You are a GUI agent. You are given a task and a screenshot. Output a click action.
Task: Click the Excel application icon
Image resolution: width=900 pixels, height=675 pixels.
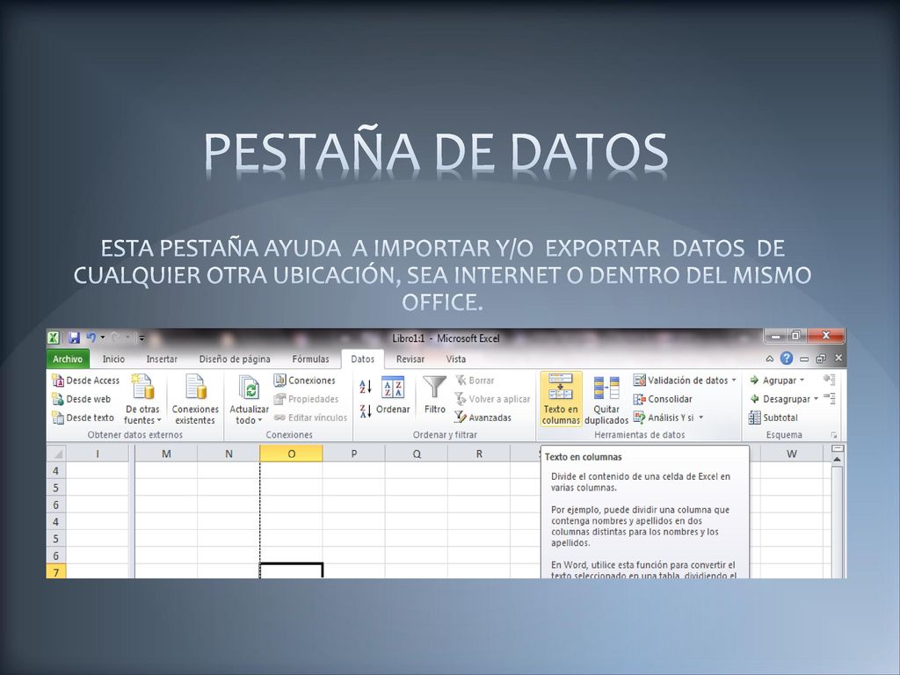point(54,338)
